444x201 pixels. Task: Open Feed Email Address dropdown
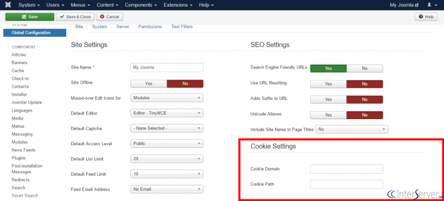pyautogui.click(x=167, y=189)
